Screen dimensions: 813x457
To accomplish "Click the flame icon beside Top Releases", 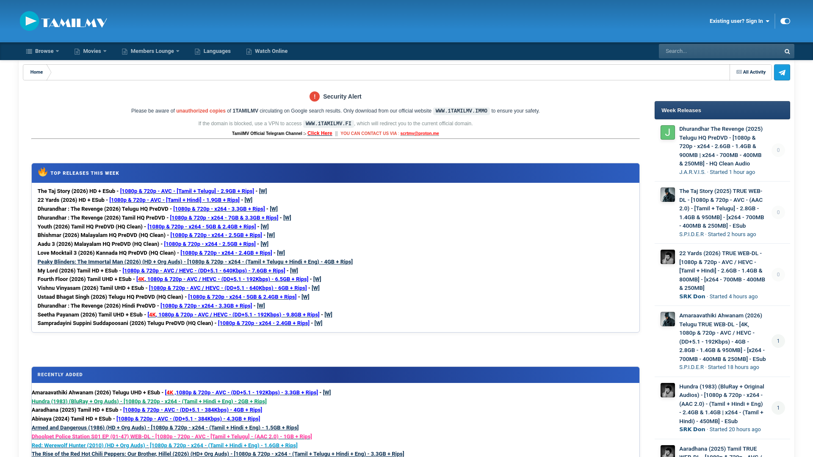I will pos(43,172).
